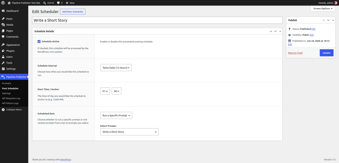Image resolution: width=339 pixels, height=163 pixels.
Task: Click Add New Scheduler button
Action: pos(73,12)
